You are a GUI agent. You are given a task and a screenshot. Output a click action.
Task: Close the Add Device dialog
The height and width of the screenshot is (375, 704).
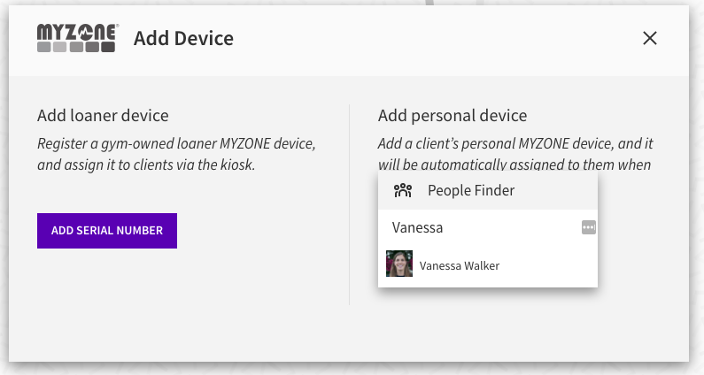[650, 38]
